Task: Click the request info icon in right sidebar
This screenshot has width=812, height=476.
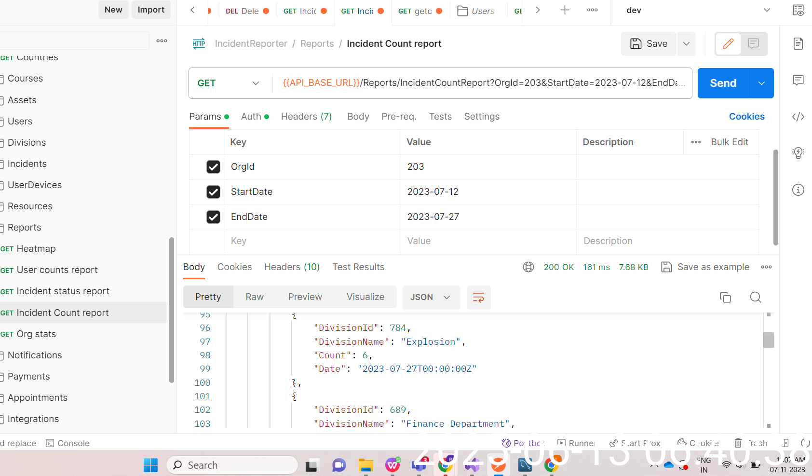Action: click(x=798, y=190)
